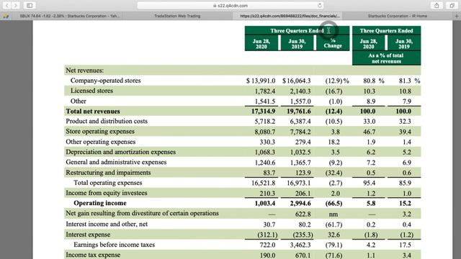The width and height of the screenshot is (461, 259).
Task: Switch to the TradeStation Web Trading tab
Action: coord(177,16)
